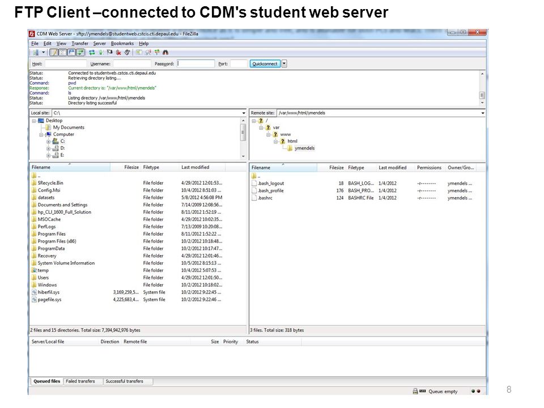Click the queue icon beside Queue: empty
Screen dimensions: 544x408
click(x=423, y=391)
